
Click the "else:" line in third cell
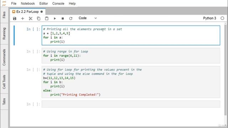[47, 90]
